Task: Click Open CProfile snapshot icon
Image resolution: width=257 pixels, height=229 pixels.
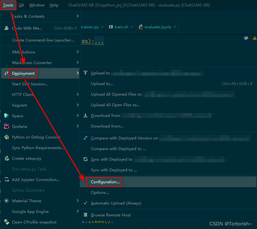Action: point(6,222)
